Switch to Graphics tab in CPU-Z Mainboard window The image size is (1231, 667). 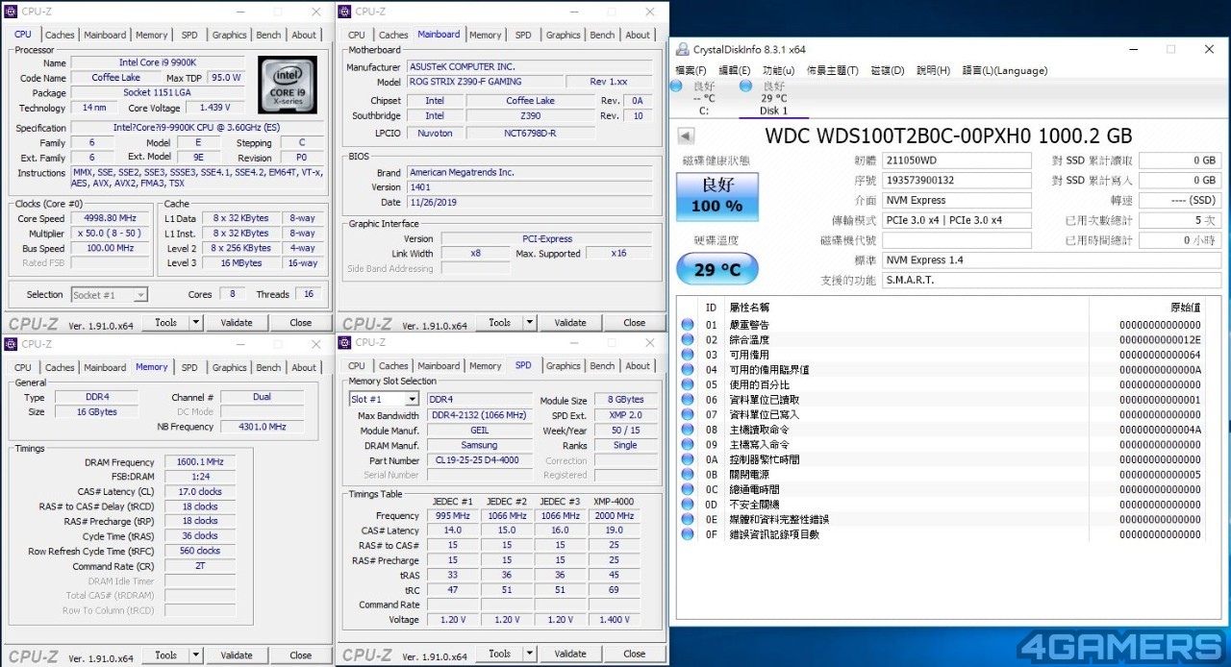tap(563, 35)
